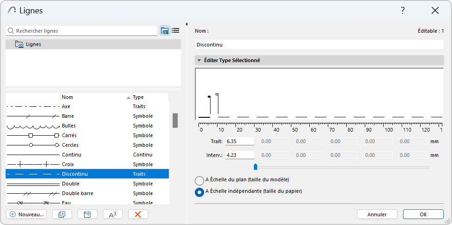The width and height of the screenshot is (452, 225).
Task: Select the Lignes folder in tree
Action: click(x=93, y=44)
